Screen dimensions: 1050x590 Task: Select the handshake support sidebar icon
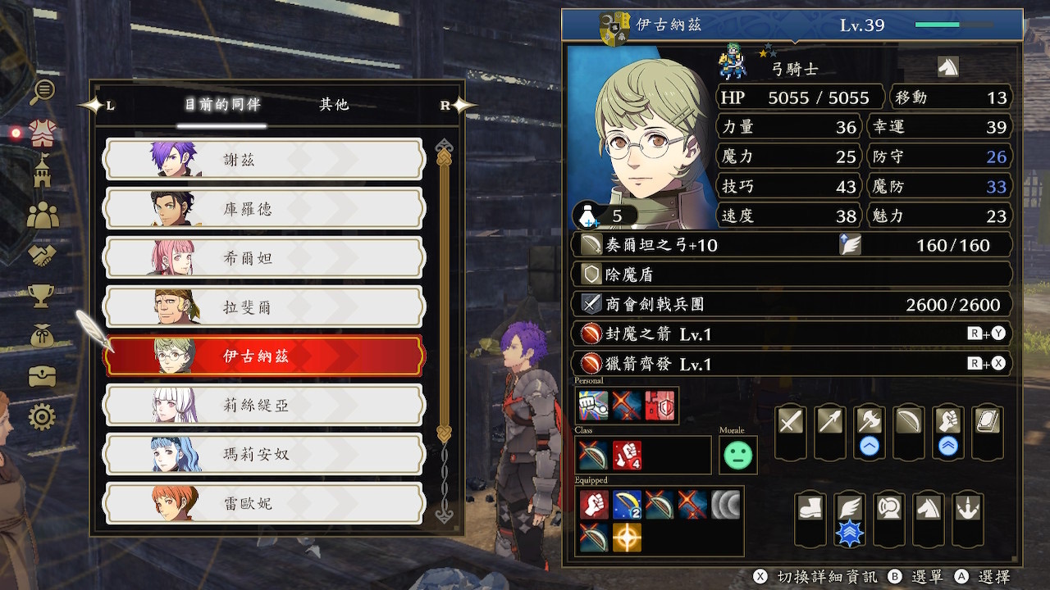click(x=42, y=256)
